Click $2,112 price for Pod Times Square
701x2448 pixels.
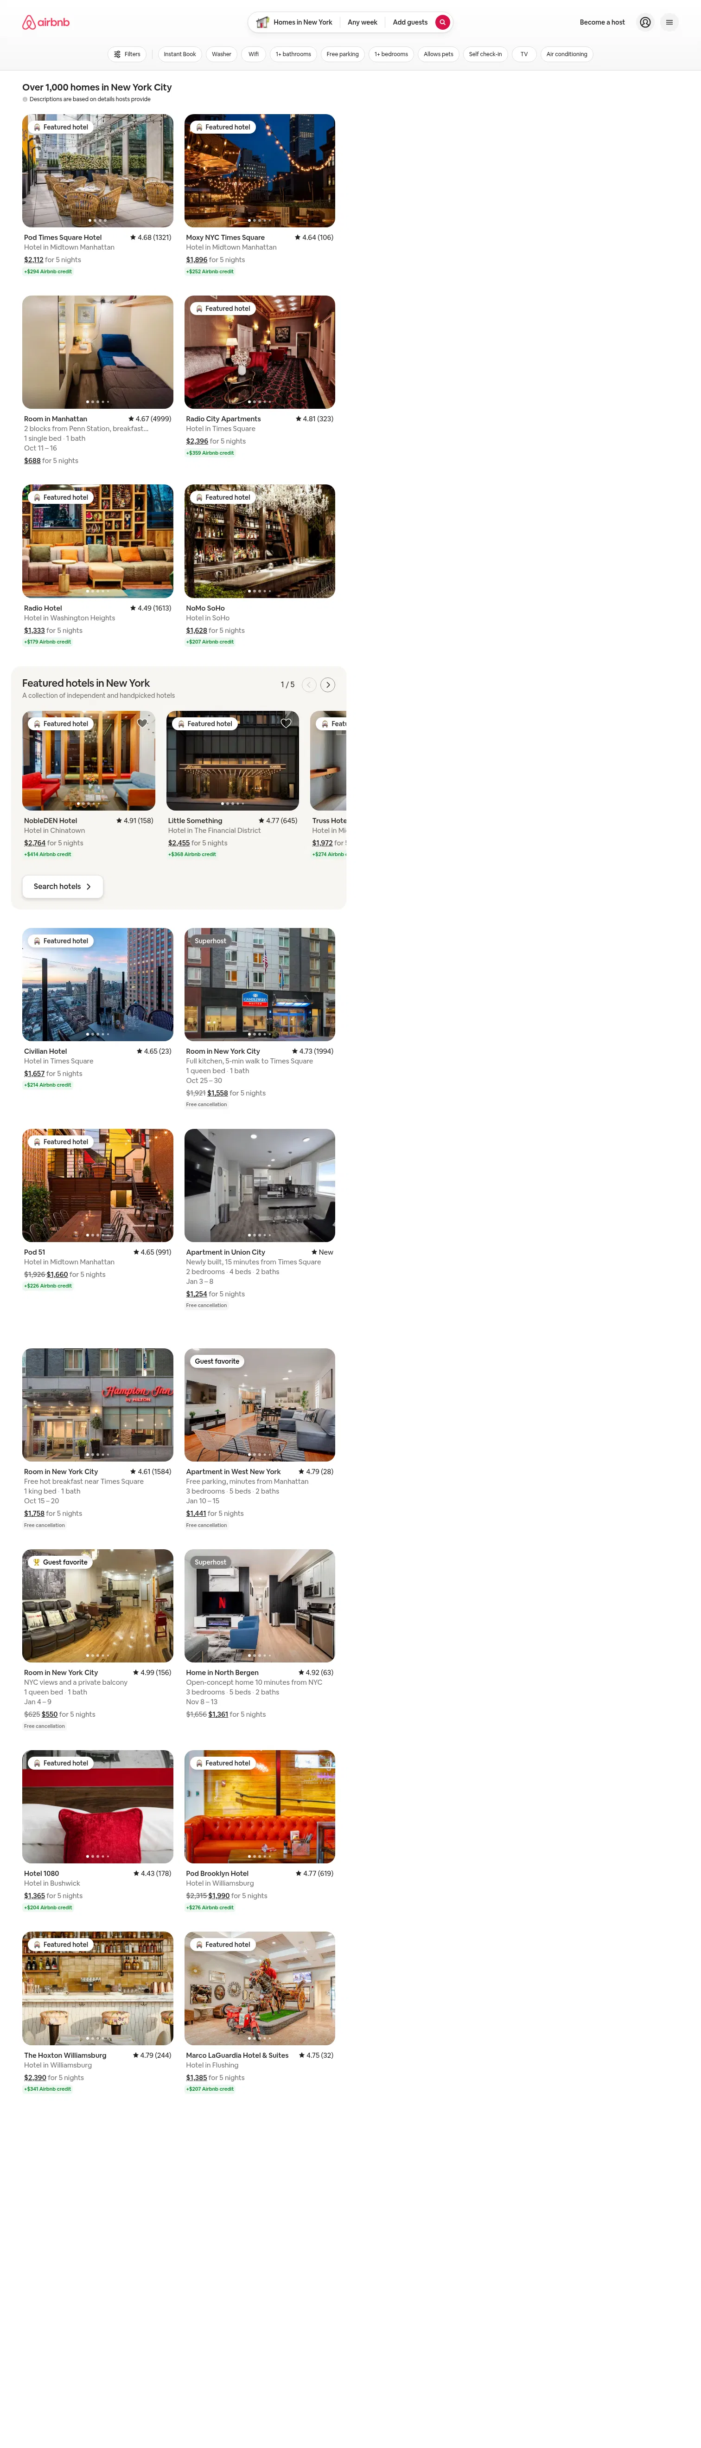(33, 259)
